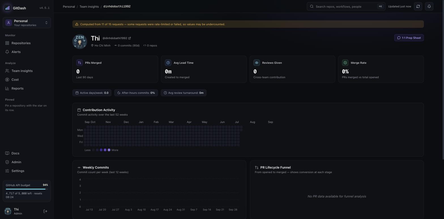Screen dimensions: 444x219
Task: Focus the search repos, workflows, people field
Action: 346,7
